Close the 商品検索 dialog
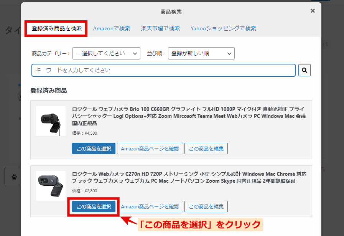The image size is (344, 236). [x=313, y=11]
